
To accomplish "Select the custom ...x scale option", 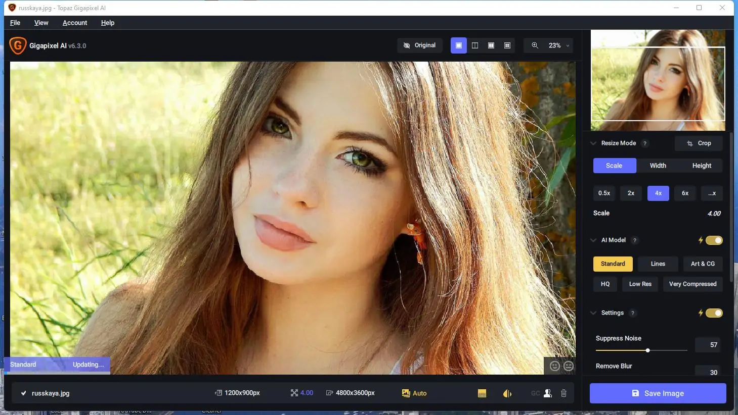I will click(x=712, y=193).
